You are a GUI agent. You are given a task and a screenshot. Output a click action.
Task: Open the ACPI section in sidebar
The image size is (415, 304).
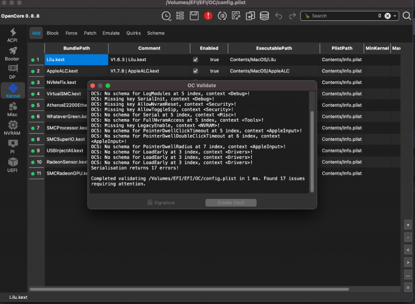pos(12,35)
